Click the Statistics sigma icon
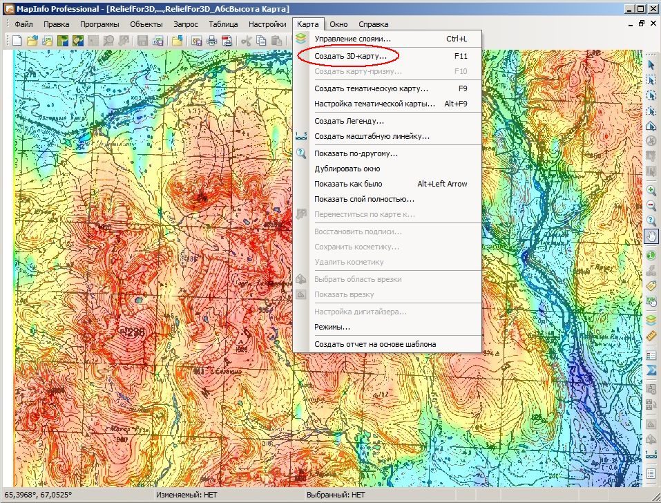 point(651,370)
